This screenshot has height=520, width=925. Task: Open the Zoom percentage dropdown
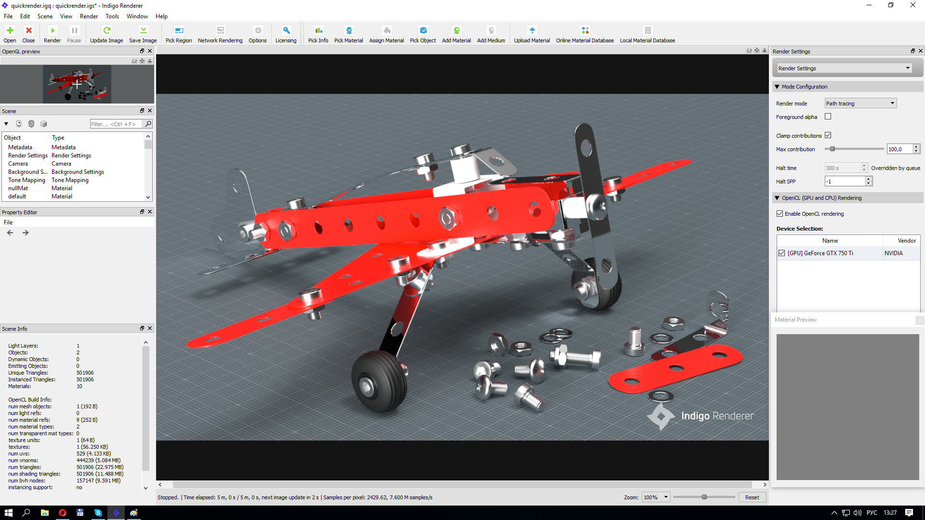point(656,497)
